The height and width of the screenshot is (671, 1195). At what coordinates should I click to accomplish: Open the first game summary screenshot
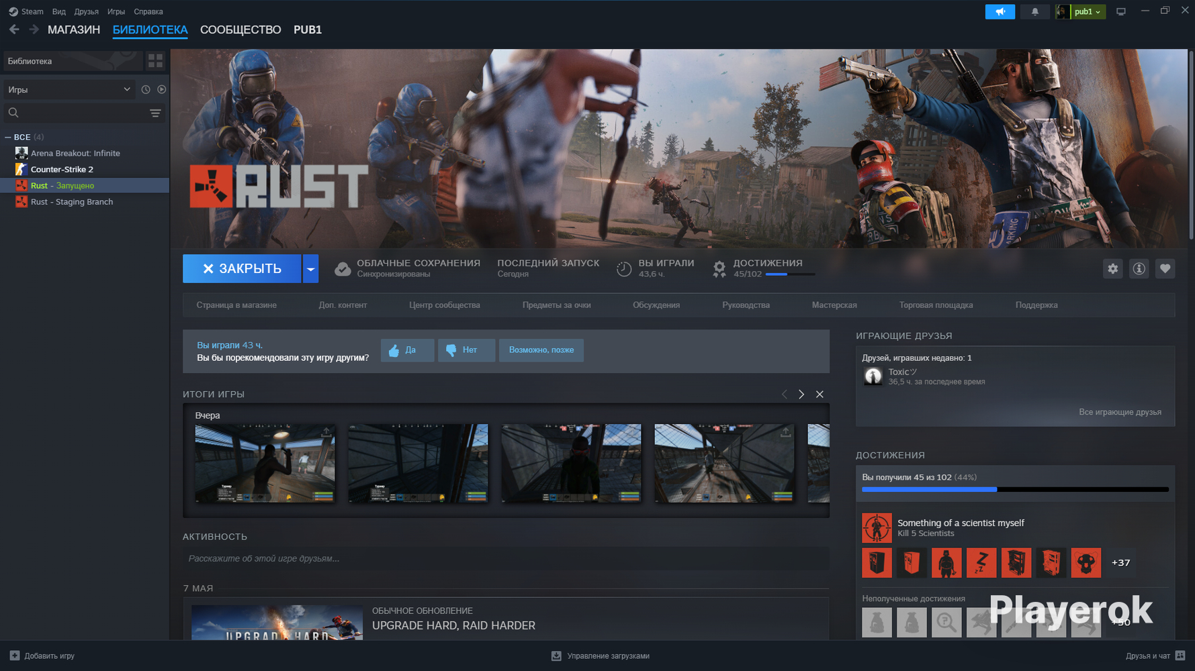pos(265,463)
